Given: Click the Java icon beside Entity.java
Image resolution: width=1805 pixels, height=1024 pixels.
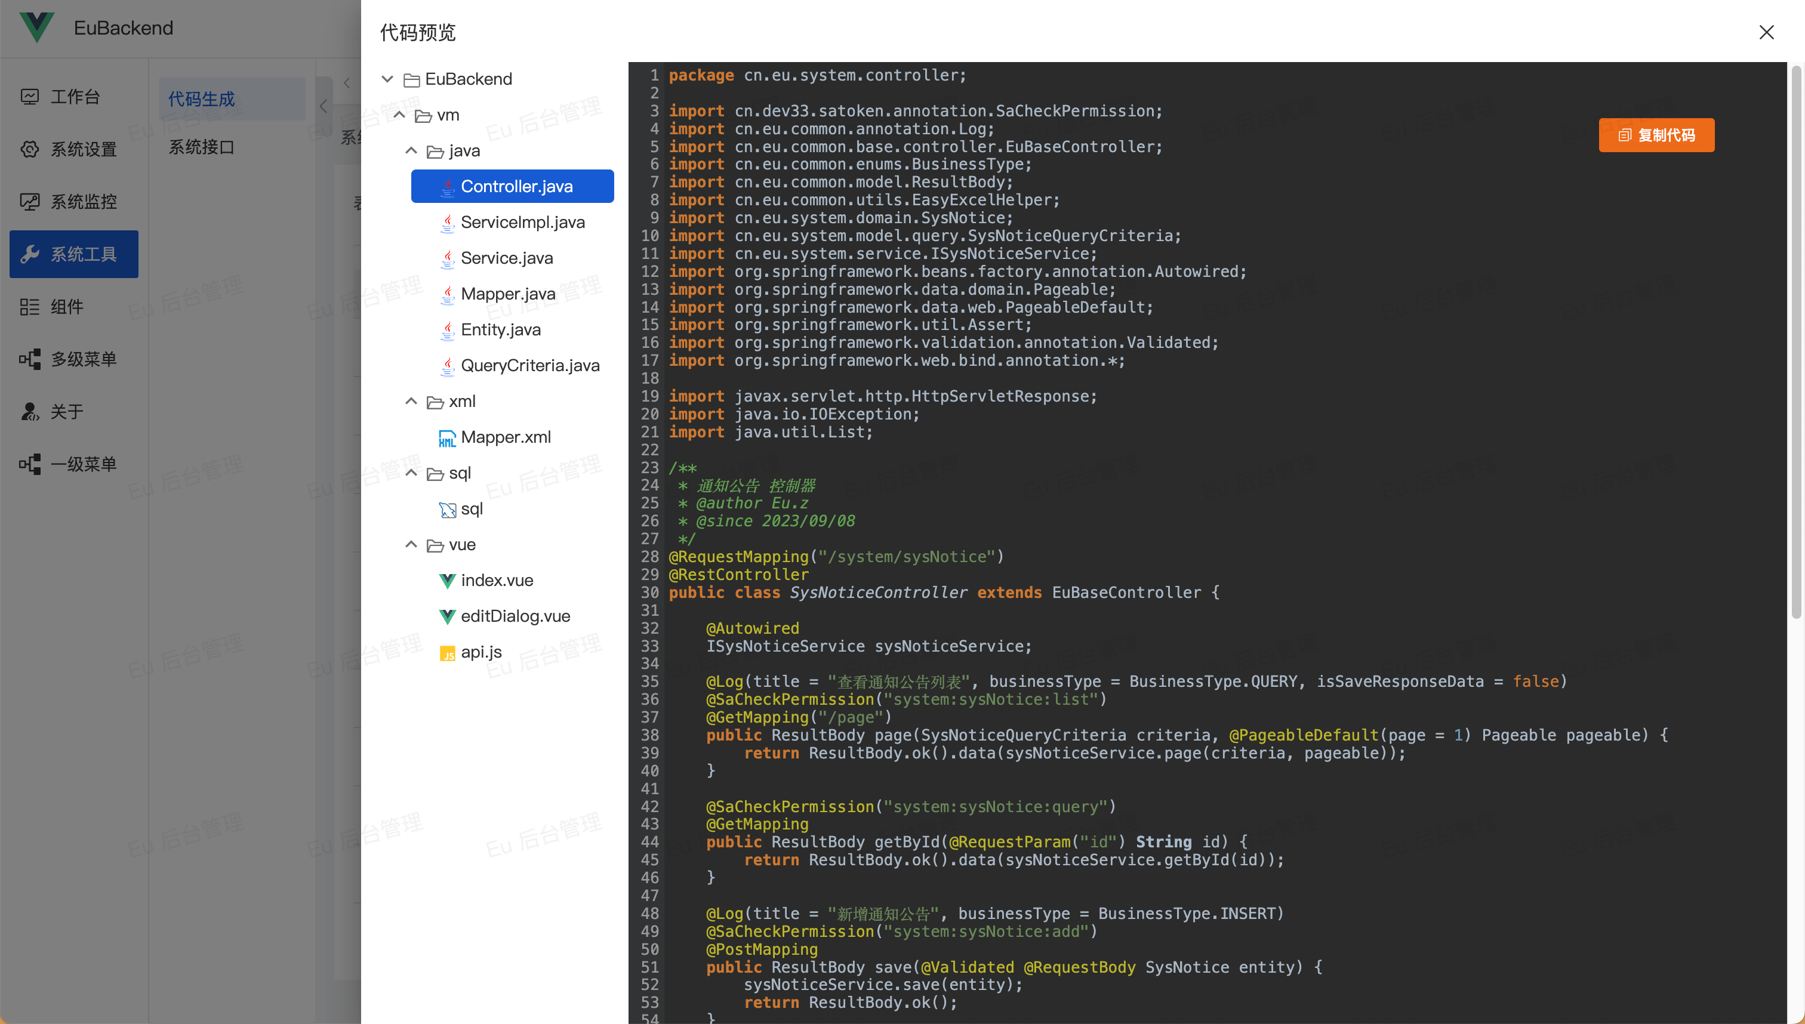Looking at the screenshot, I should (x=448, y=330).
